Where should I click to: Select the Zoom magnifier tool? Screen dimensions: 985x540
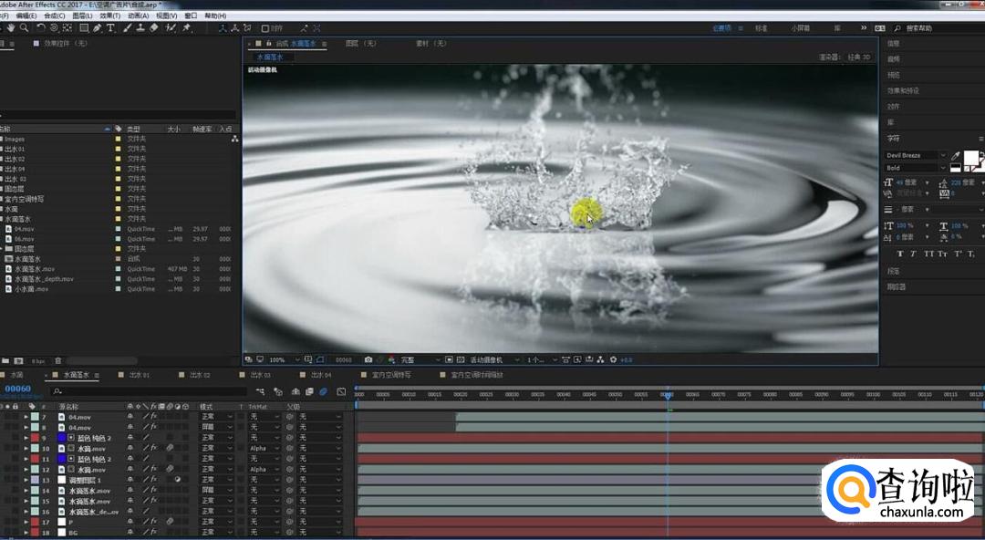pyautogui.click(x=24, y=28)
